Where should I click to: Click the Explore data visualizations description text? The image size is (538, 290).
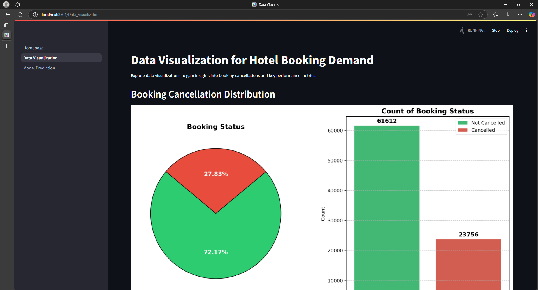224,76
